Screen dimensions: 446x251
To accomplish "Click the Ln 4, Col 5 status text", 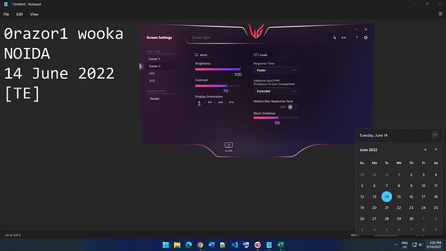I will coord(13,235).
